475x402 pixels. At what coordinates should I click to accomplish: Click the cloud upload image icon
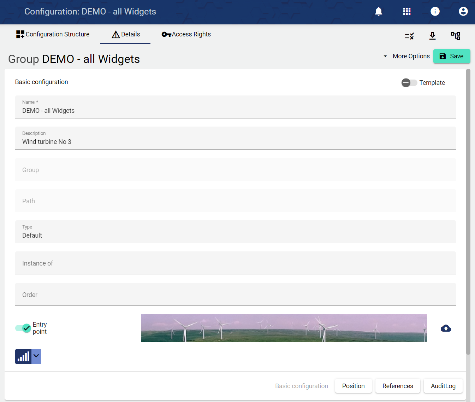[x=446, y=328]
